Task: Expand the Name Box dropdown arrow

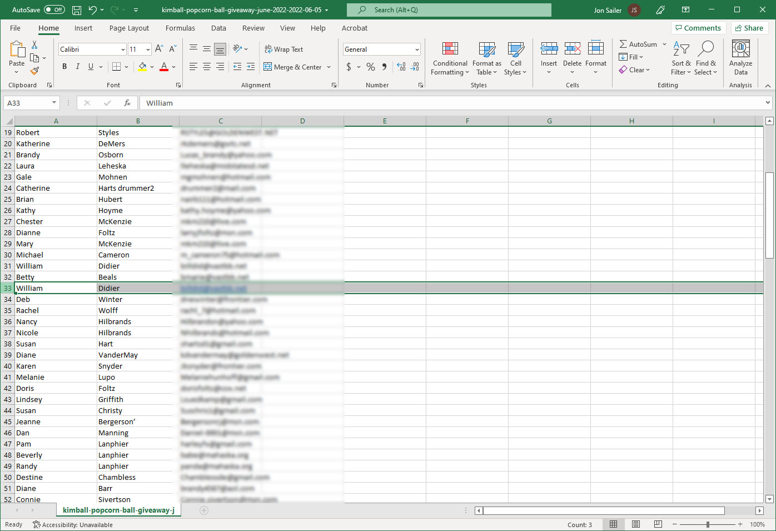Action: point(54,103)
